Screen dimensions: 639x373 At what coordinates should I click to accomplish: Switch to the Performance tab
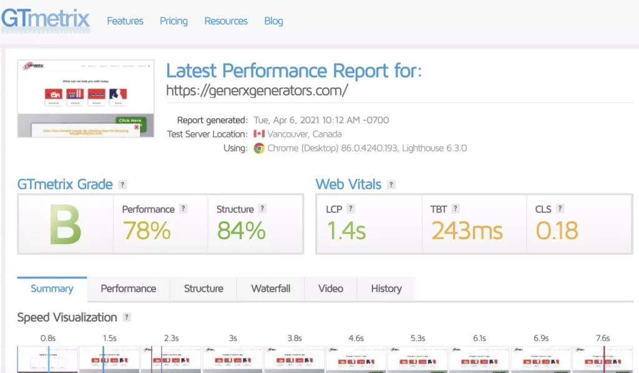coord(129,289)
